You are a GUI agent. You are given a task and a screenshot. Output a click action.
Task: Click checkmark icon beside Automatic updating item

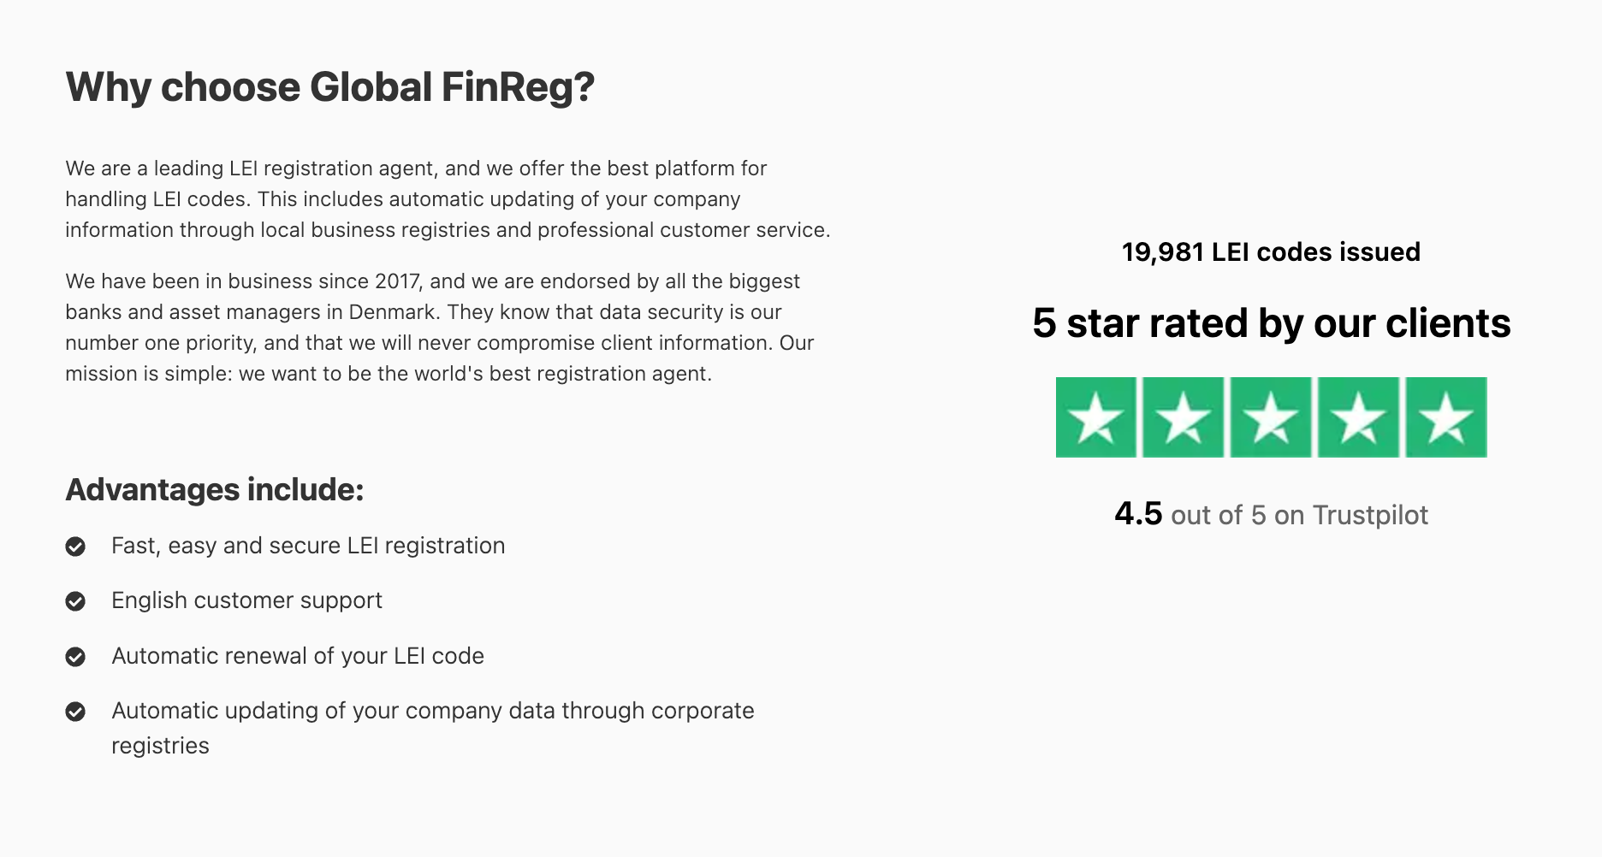tap(75, 712)
